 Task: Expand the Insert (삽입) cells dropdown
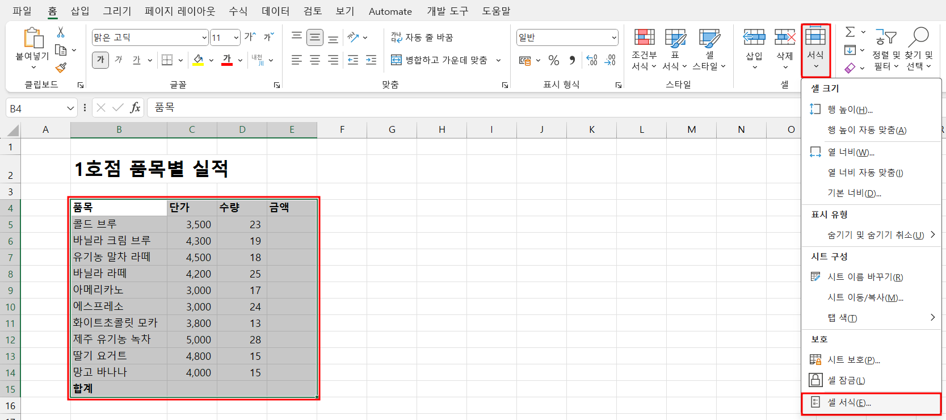click(754, 68)
